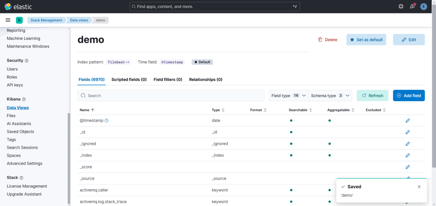This screenshot has width=436, height=206.
Task: Click the Add field button
Action: point(409,95)
